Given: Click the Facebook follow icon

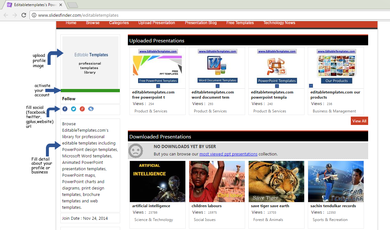Looking at the screenshot, I should pos(65,109).
